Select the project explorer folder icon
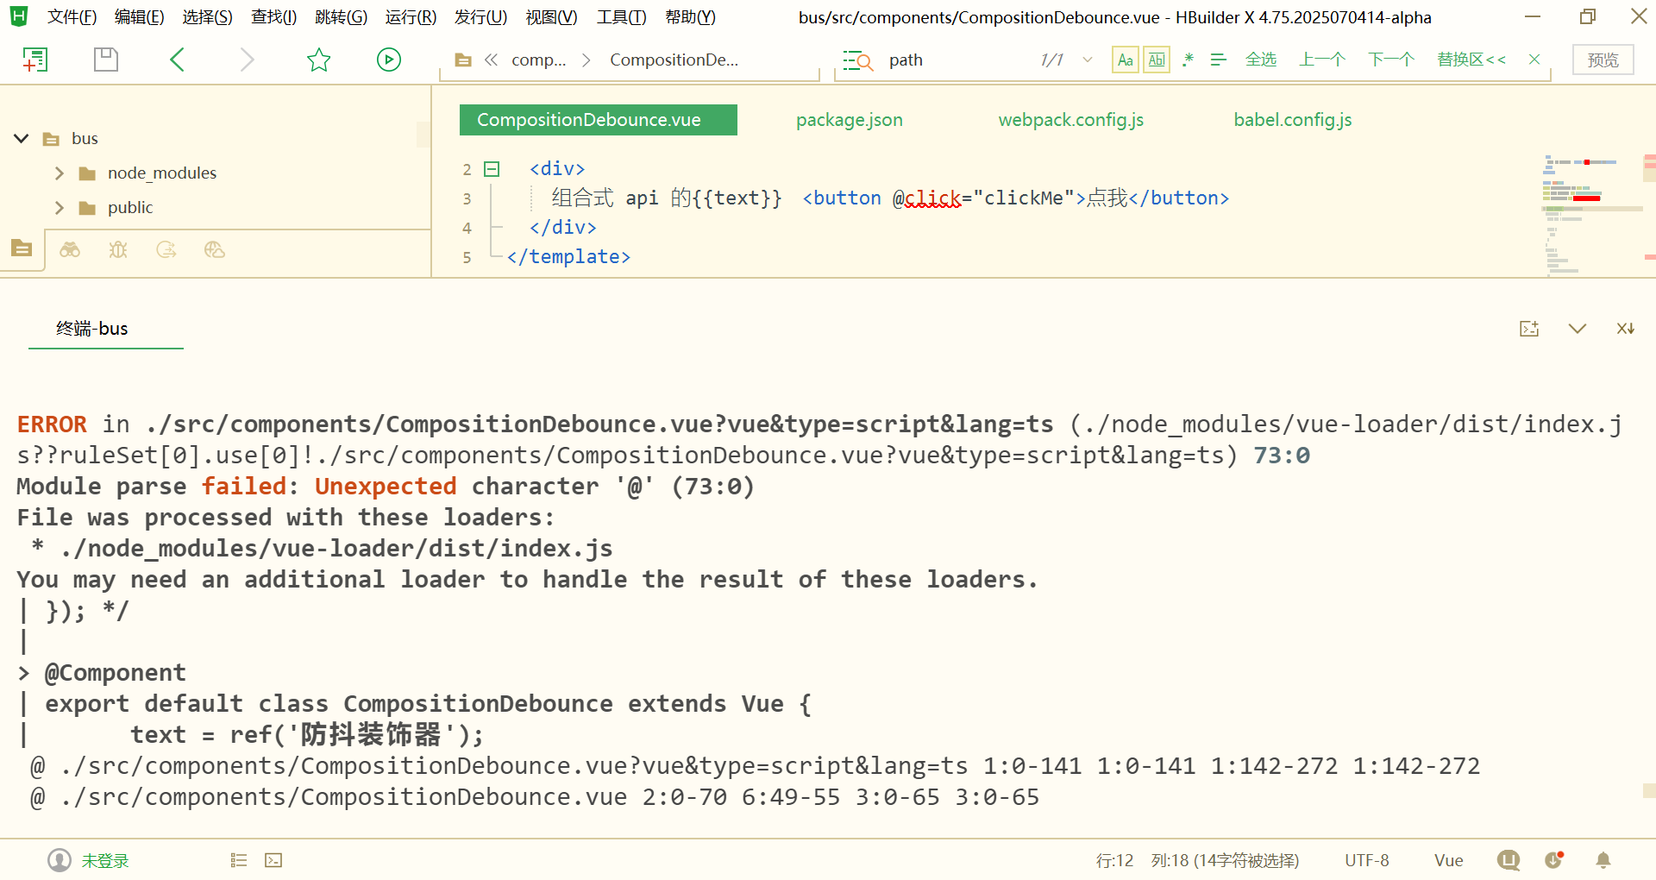The width and height of the screenshot is (1656, 880). [22, 249]
